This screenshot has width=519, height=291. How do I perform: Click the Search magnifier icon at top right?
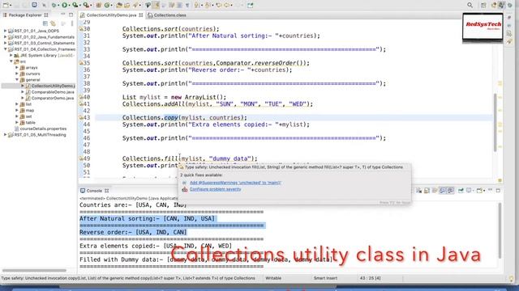coord(470,5)
